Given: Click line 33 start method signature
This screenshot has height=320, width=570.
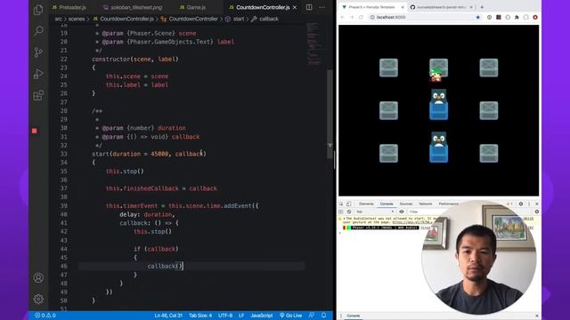Looking at the screenshot, I should [149, 154].
